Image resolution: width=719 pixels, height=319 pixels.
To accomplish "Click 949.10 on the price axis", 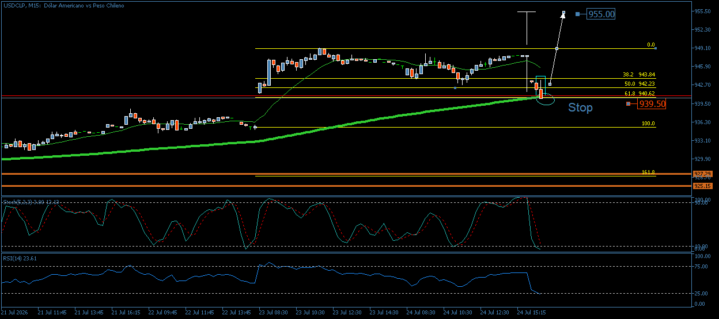I will point(702,48).
